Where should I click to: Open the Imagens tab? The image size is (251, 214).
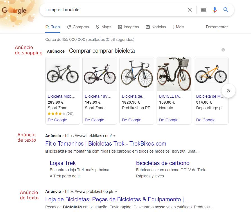[128, 27]
